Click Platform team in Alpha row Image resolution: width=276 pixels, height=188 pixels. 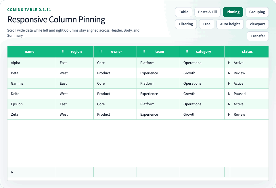click(x=158, y=63)
